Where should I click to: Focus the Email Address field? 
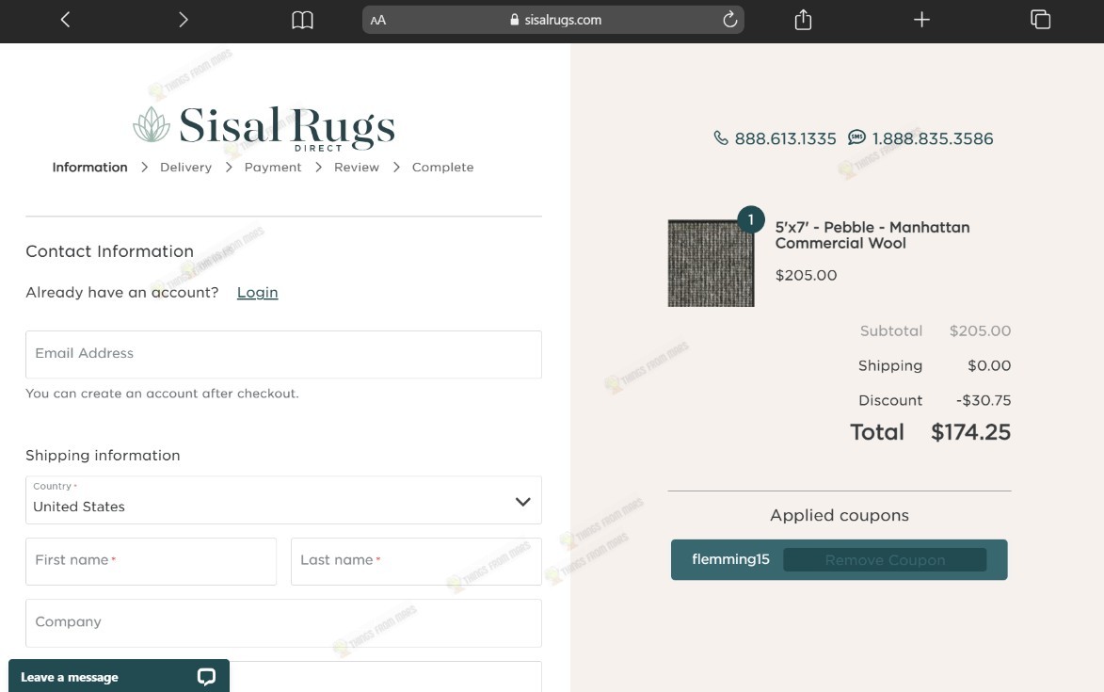[x=283, y=354]
